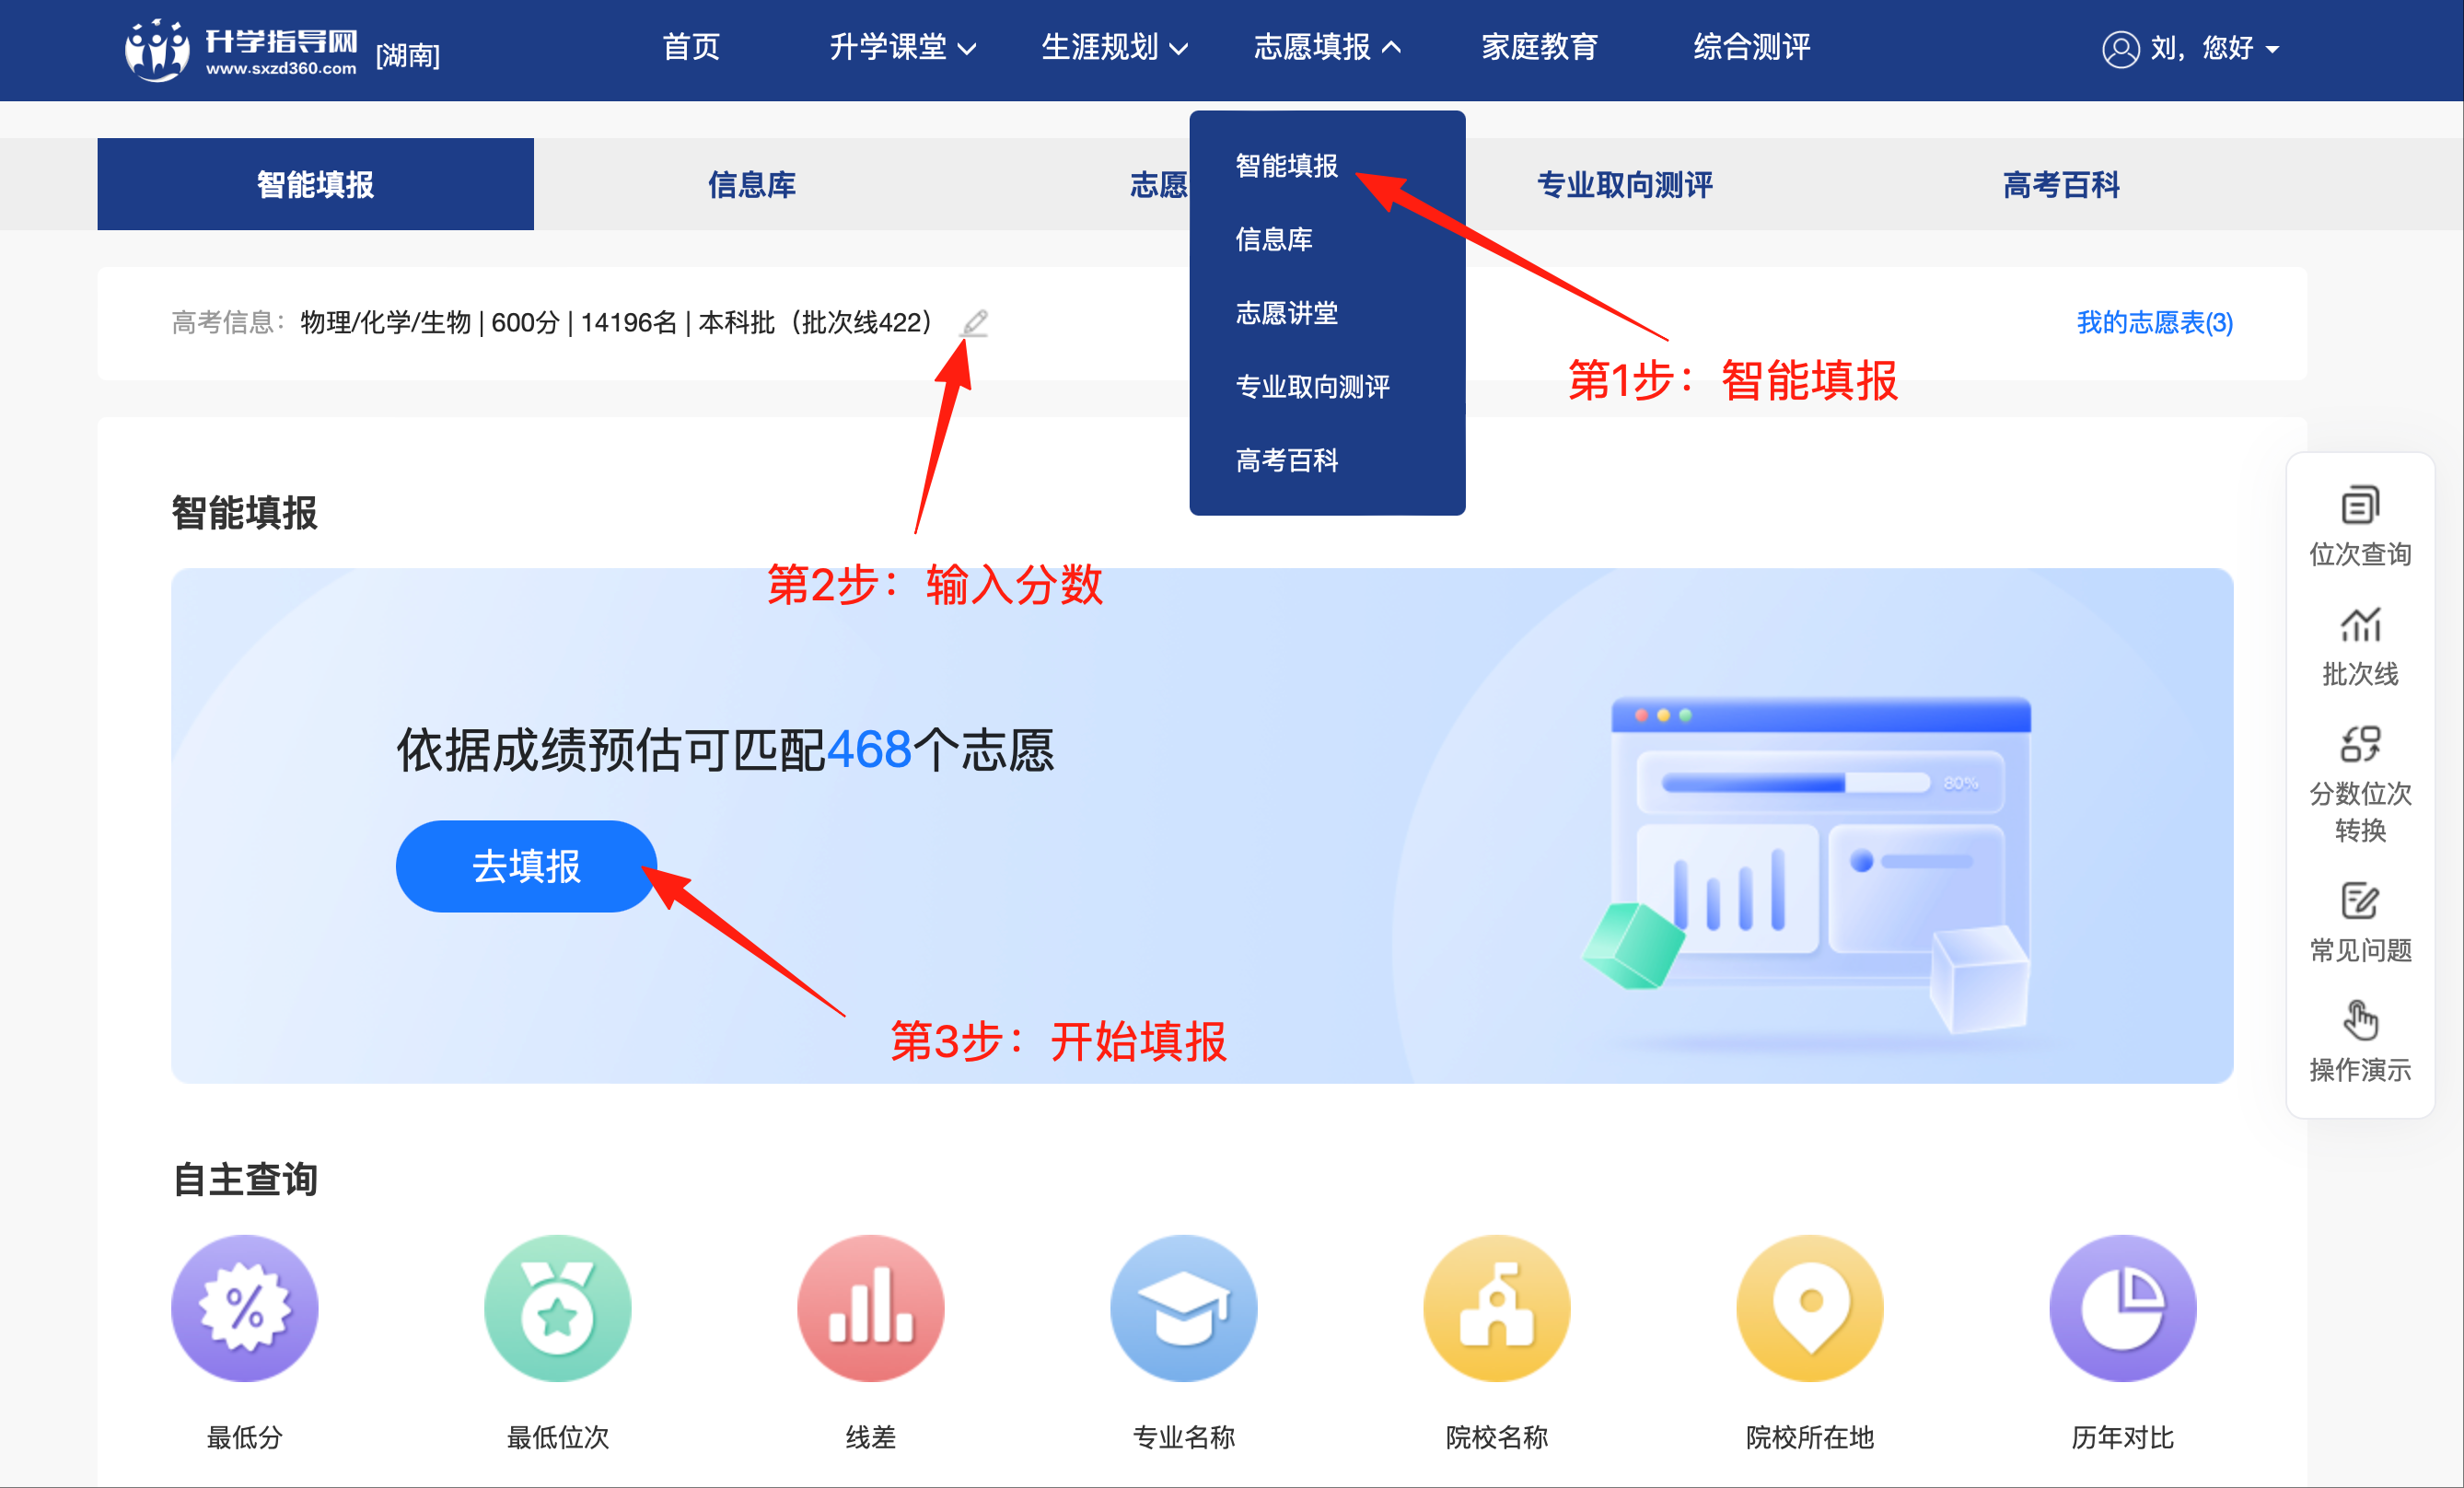
Task: Expand the 升学课堂 dropdown menu
Action: [x=903, y=47]
